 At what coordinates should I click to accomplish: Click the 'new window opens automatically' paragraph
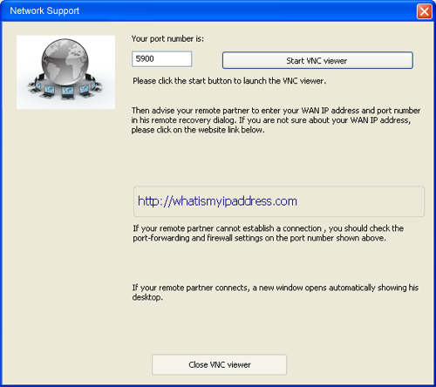(x=276, y=292)
